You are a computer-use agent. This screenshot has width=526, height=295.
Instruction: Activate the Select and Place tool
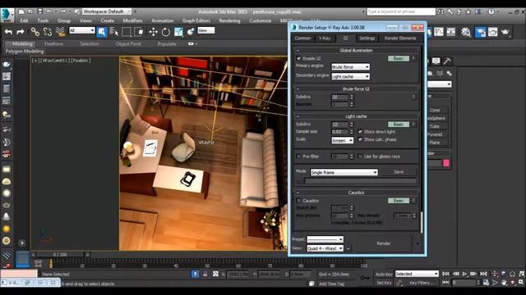click(x=191, y=32)
